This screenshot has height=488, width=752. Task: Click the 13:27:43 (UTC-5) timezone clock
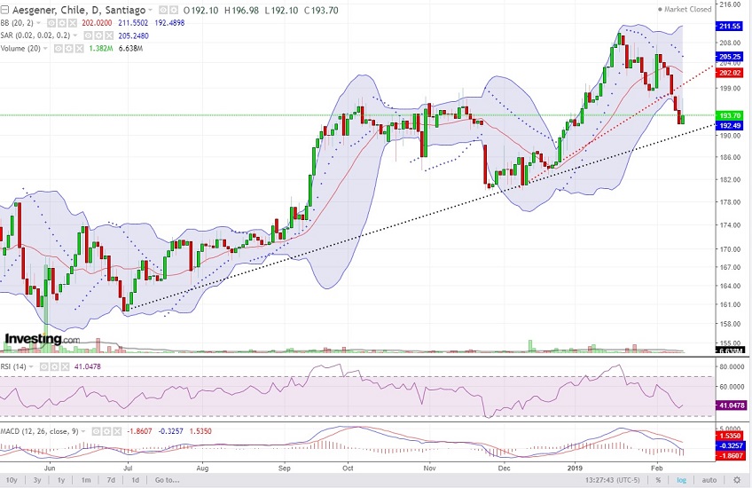(613, 480)
